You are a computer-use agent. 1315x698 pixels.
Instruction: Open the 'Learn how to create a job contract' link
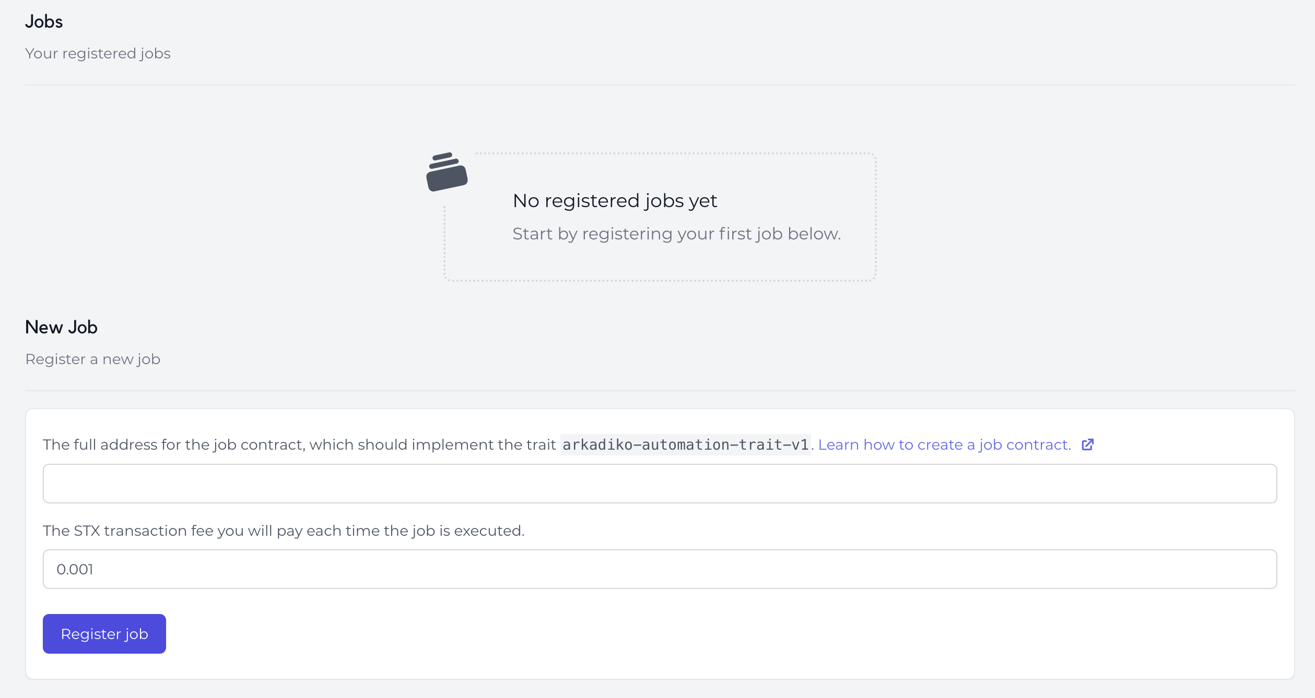[944, 444]
